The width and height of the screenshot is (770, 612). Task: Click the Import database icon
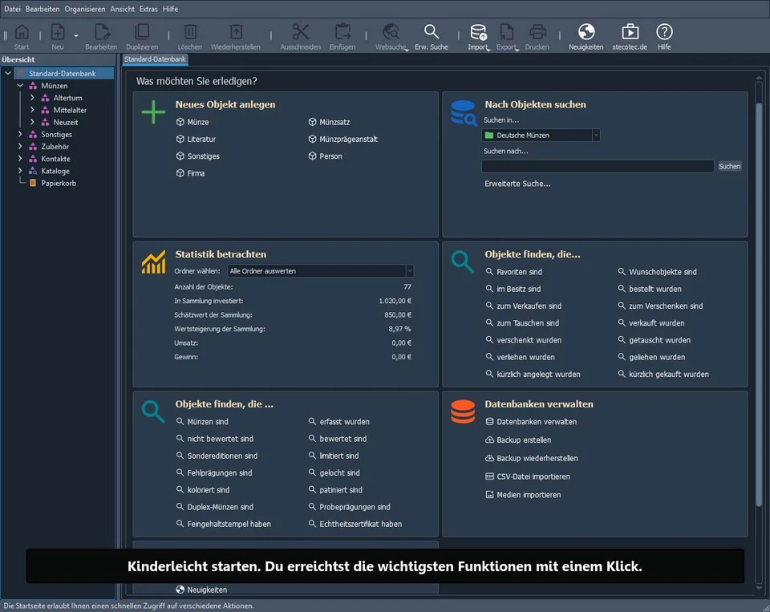click(x=478, y=33)
